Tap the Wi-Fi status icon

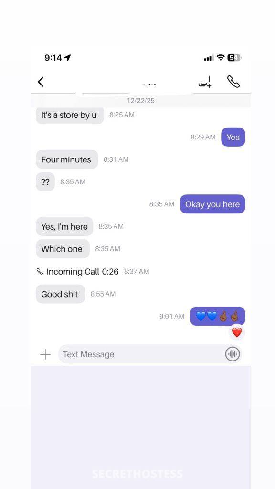click(x=221, y=58)
